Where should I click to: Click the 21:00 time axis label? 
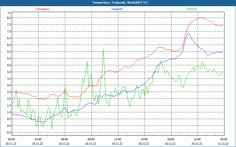coord(197,139)
